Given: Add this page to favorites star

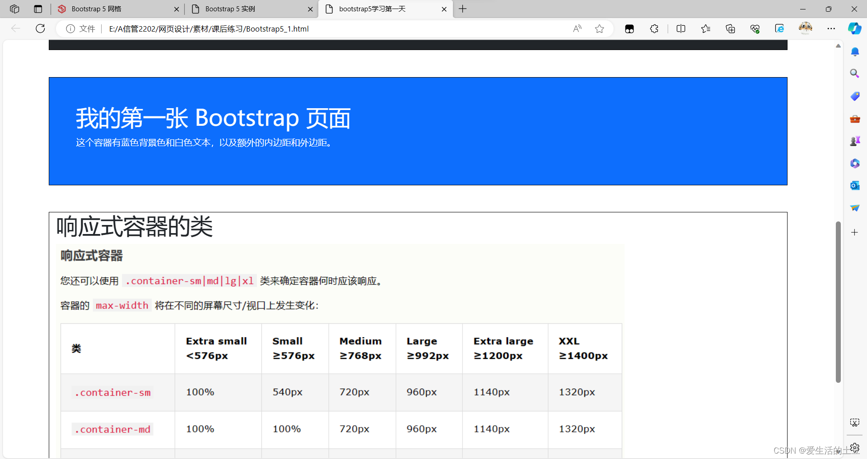Looking at the screenshot, I should pos(599,29).
